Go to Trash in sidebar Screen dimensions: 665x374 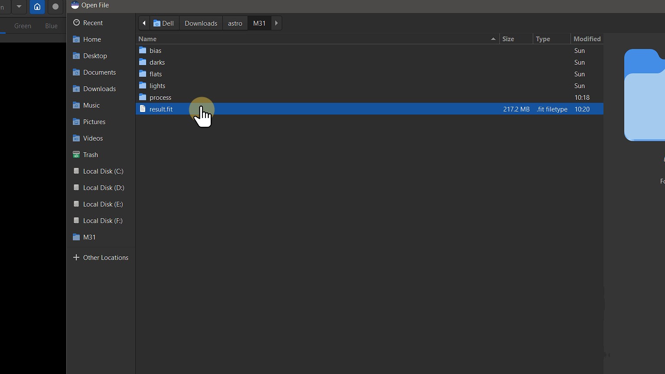[90, 155]
